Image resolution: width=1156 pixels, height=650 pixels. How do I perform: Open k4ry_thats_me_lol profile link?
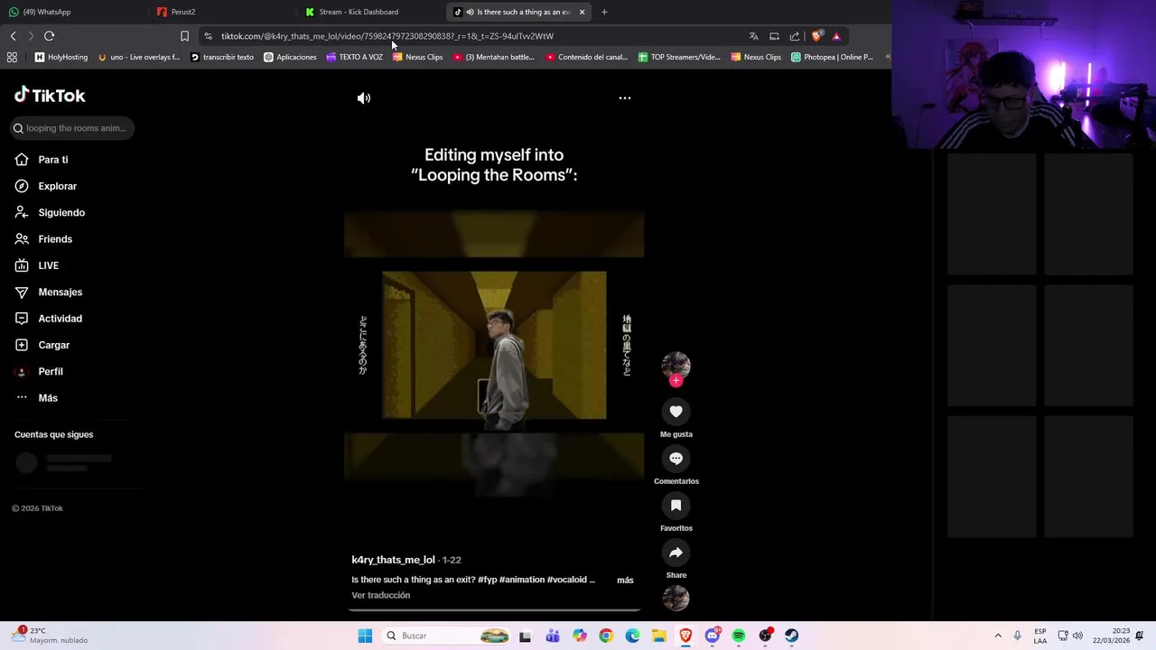coord(393,560)
